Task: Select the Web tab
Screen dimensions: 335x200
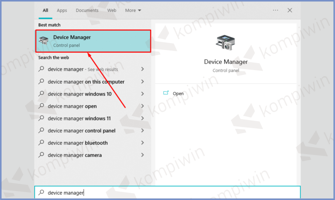Action: (x=112, y=10)
